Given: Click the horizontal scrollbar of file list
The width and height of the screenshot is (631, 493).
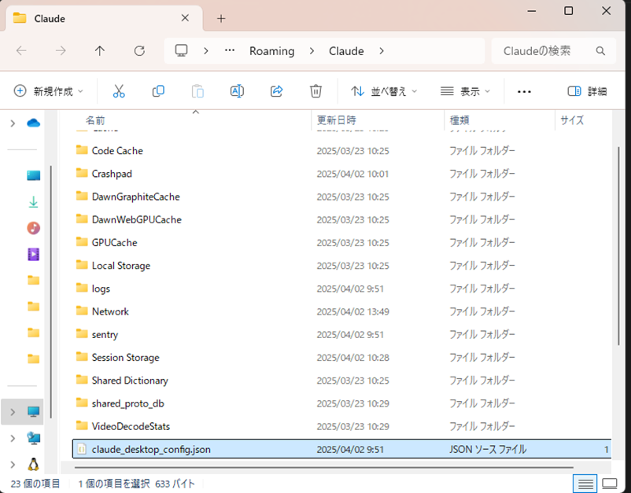Looking at the screenshot, I should point(324,468).
